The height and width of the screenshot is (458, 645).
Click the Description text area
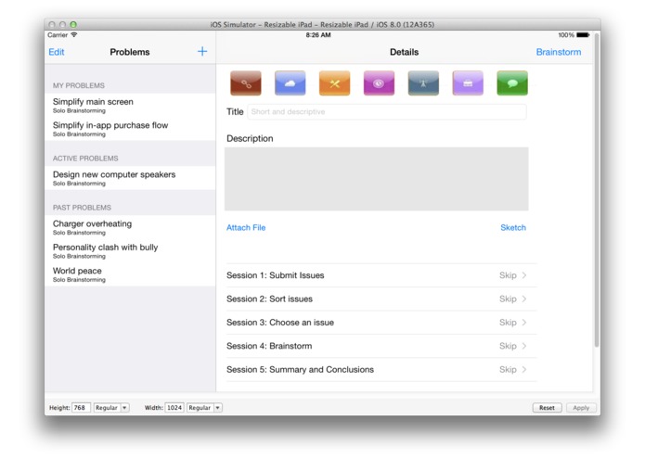377,179
